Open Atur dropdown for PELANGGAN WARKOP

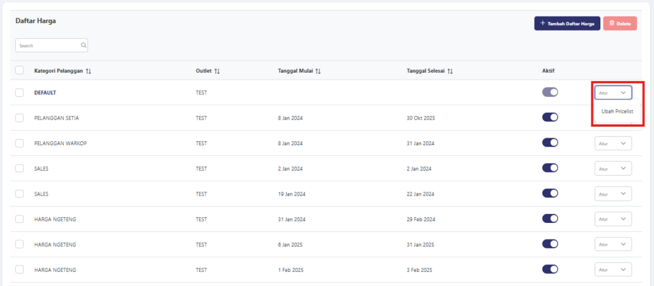coord(613,143)
